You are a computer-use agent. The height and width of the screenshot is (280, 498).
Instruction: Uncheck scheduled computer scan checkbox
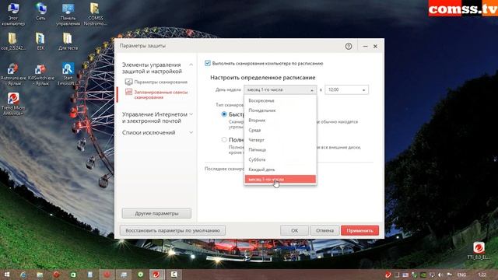[x=208, y=64]
